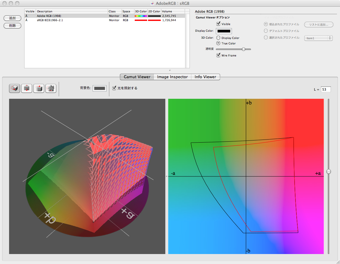This screenshot has height=264, width=340.
Task: Click the Class column header
Action: (114, 11)
